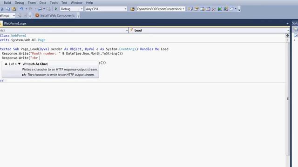Show next overload with down arrow
The image size is (298, 167).
click(19, 64)
